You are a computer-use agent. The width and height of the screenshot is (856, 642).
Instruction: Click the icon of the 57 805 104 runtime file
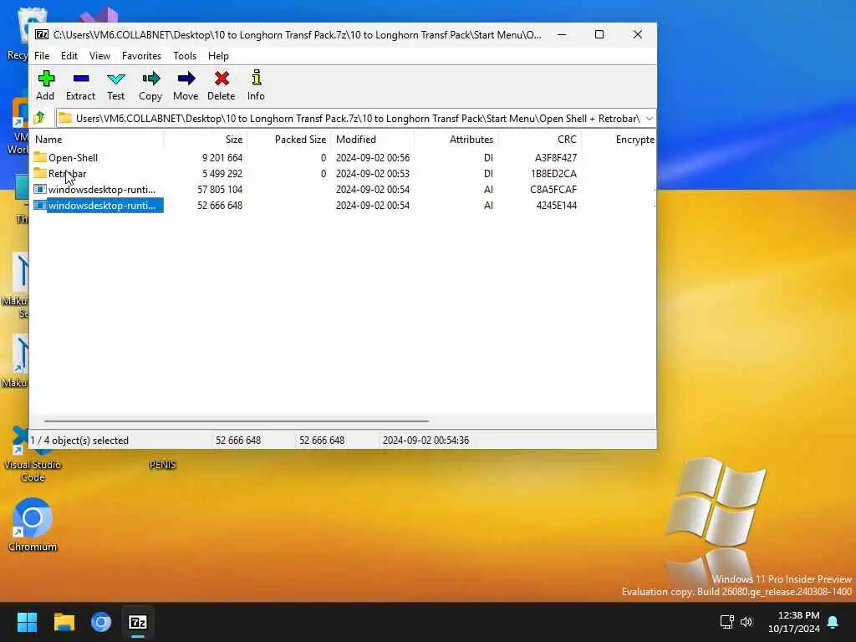40,190
